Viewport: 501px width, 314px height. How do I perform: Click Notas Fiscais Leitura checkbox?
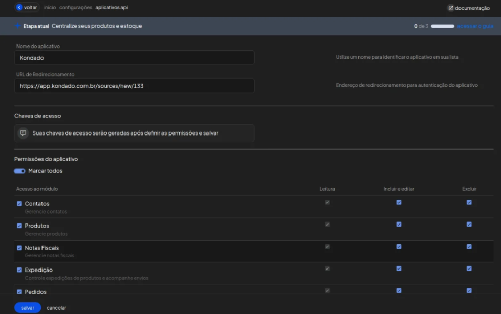[327, 247]
